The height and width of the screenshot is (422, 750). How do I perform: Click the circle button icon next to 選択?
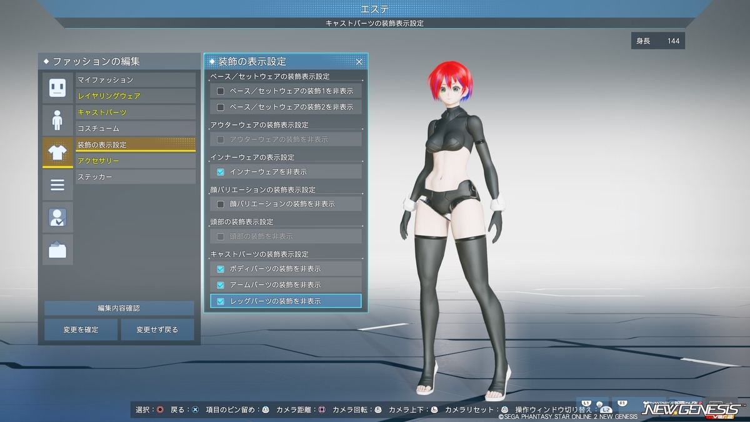tap(160, 410)
